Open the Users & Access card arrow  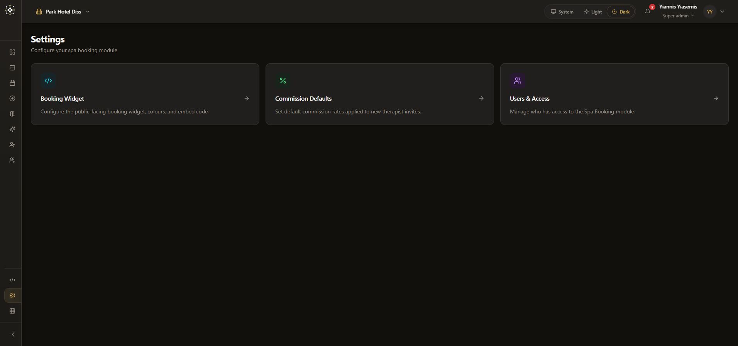click(716, 98)
